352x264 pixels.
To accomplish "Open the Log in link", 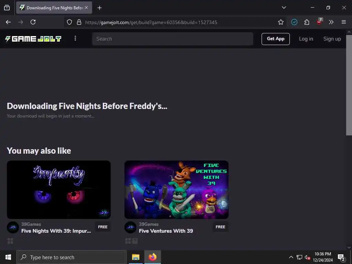I will (x=306, y=39).
